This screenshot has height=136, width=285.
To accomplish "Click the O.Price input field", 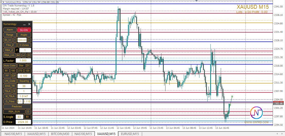I will tap(23, 122).
